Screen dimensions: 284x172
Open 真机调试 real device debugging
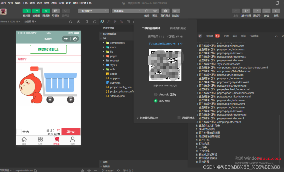tap(165, 11)
